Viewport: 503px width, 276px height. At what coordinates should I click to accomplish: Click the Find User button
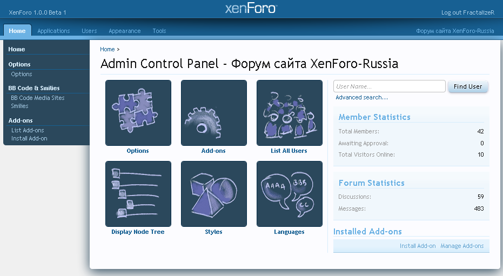(468, 86)
